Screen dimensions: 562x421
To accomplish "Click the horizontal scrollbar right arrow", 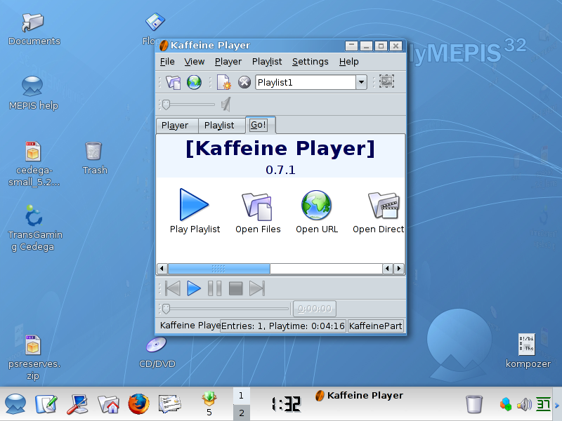I will pos(398,269).
